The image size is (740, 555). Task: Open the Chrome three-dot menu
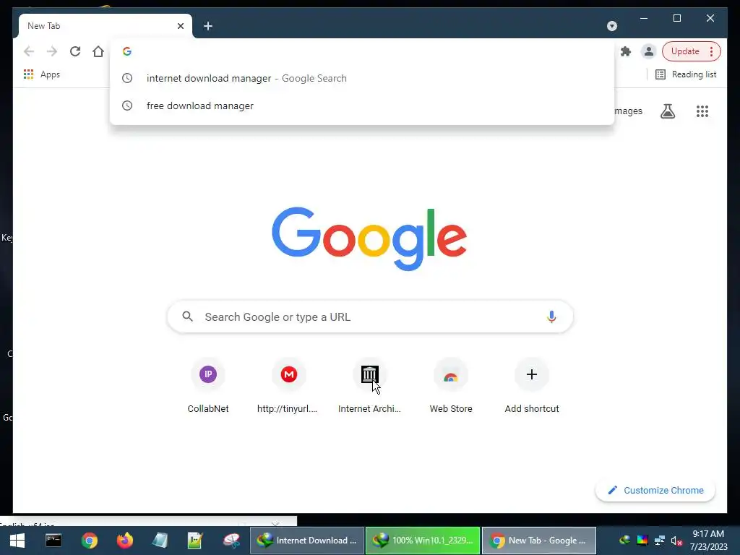tap(712, 51)
